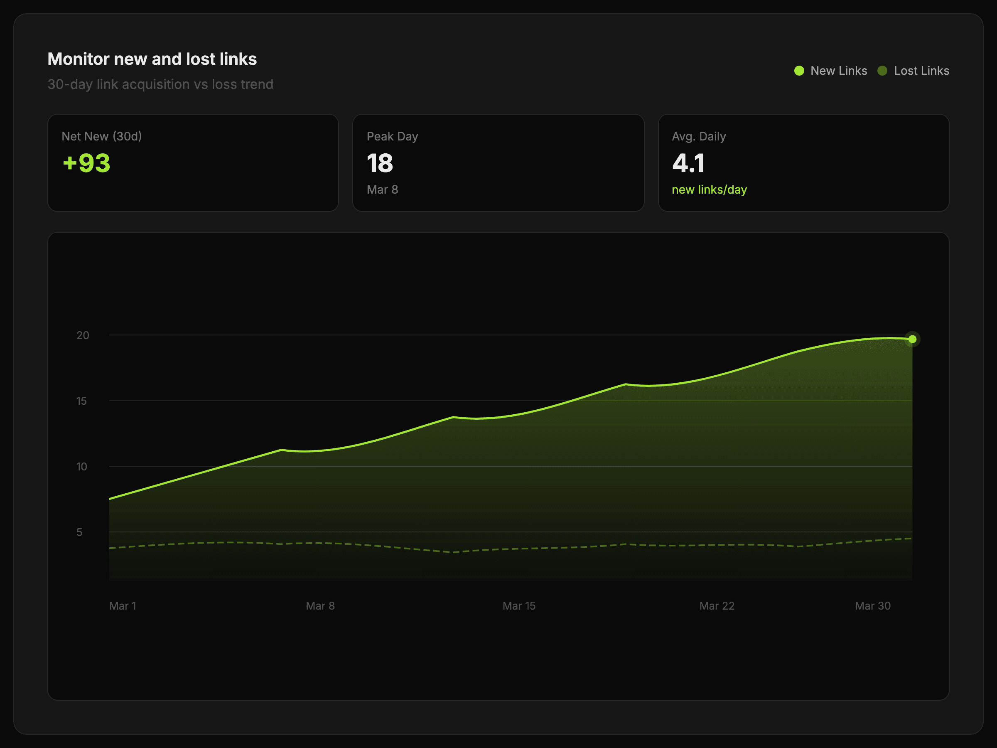This screenshot has height=748, width=997.
Task: Click the Monitor new and lost links title
Action: [x=152, y=59]
